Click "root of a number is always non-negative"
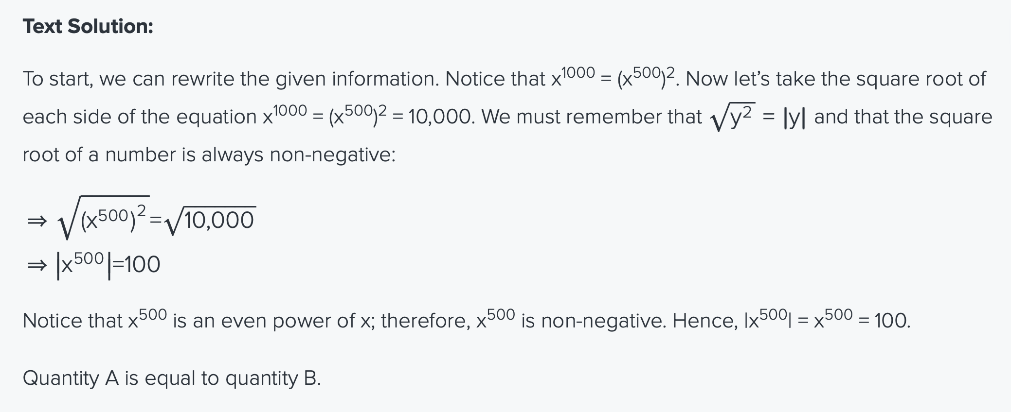 (209, 155)
